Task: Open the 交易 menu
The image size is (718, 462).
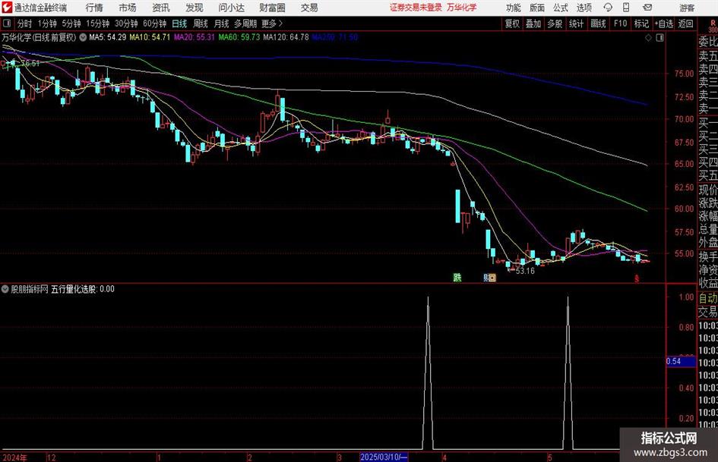Action: click(309, 8)
